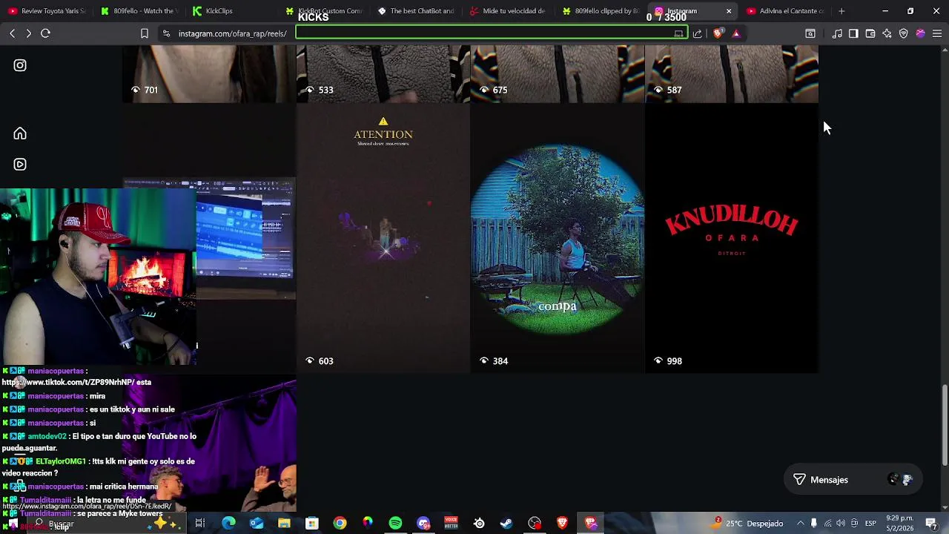
Task: Open the ATENTION reel with 603 views
Action: [383, 239]
